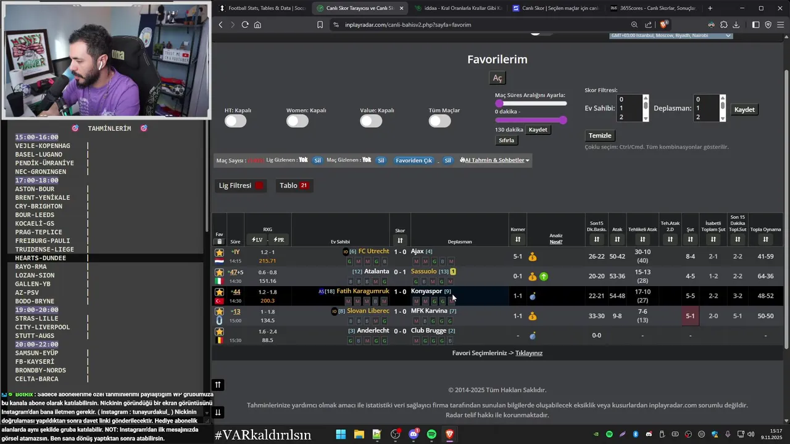
Task: Open the Tıklayınız favorites link
Action: (529, 353)
